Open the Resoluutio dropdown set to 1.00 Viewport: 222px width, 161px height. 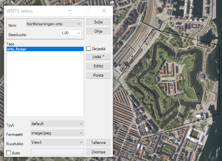point(71,33)
